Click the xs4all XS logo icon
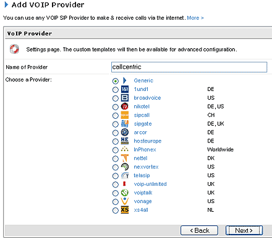The image size is (272, 239). (125, 210)
